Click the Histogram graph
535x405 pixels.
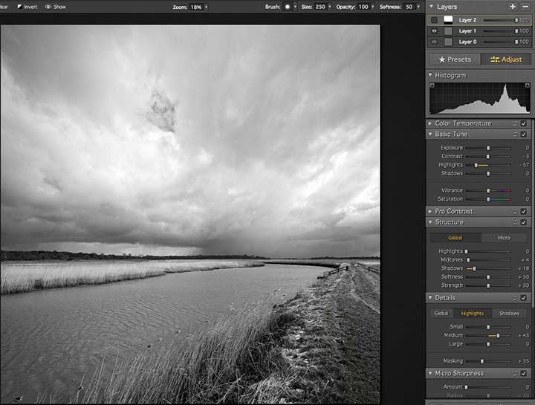480,98
